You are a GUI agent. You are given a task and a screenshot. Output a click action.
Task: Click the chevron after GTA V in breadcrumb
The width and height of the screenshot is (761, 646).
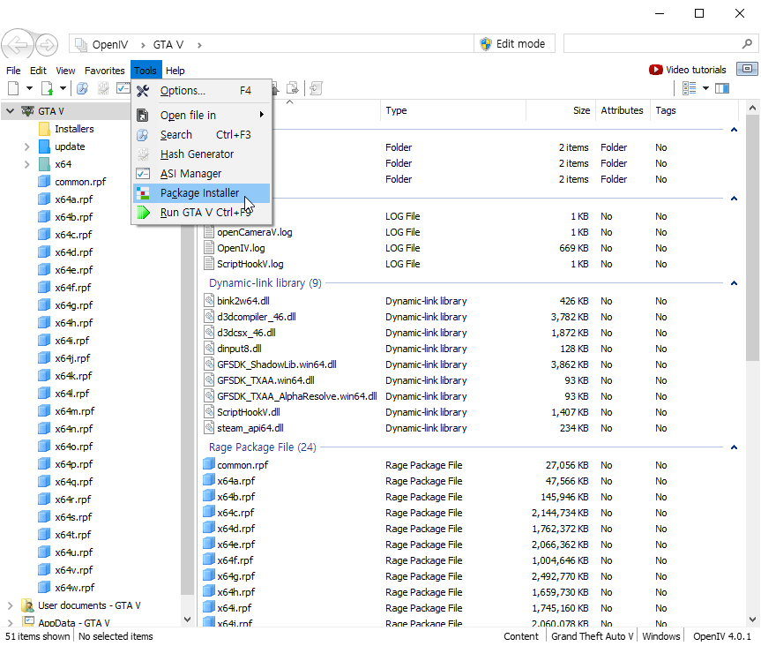click(x=199, y=45)
